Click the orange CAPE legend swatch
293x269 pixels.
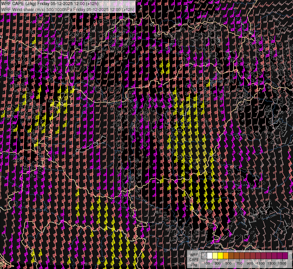pos(226,256)
